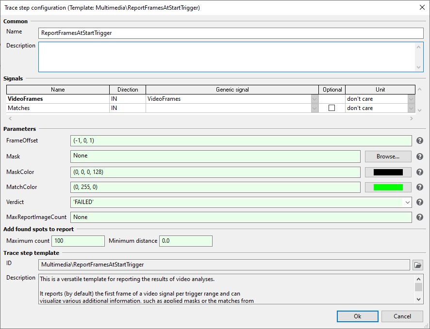Set the Maximum count field
The image size is (430, 329).
(x=78, y=241)
